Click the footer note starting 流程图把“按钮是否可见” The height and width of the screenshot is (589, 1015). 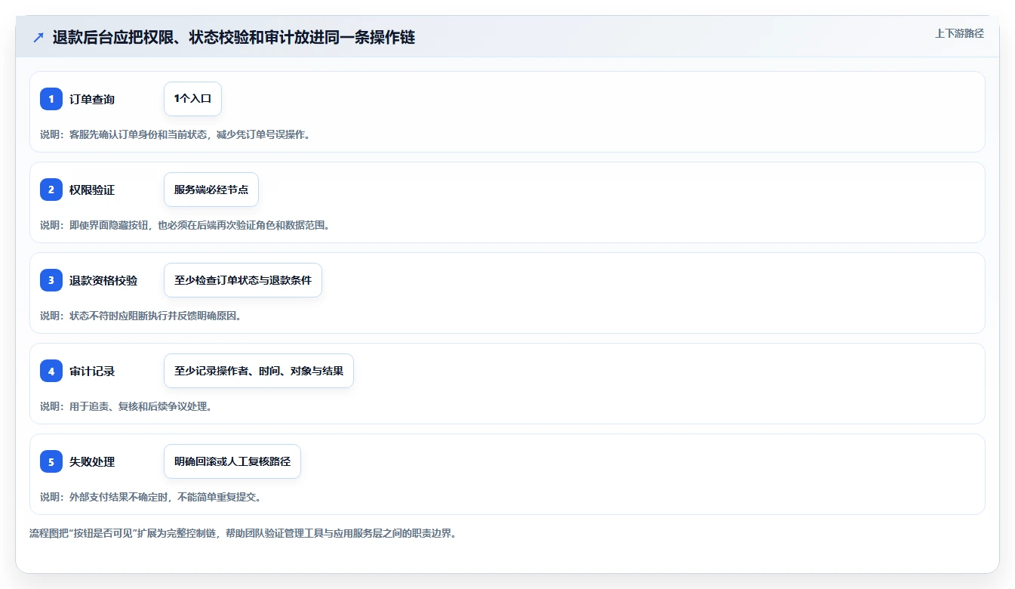[x=243, y=533]
